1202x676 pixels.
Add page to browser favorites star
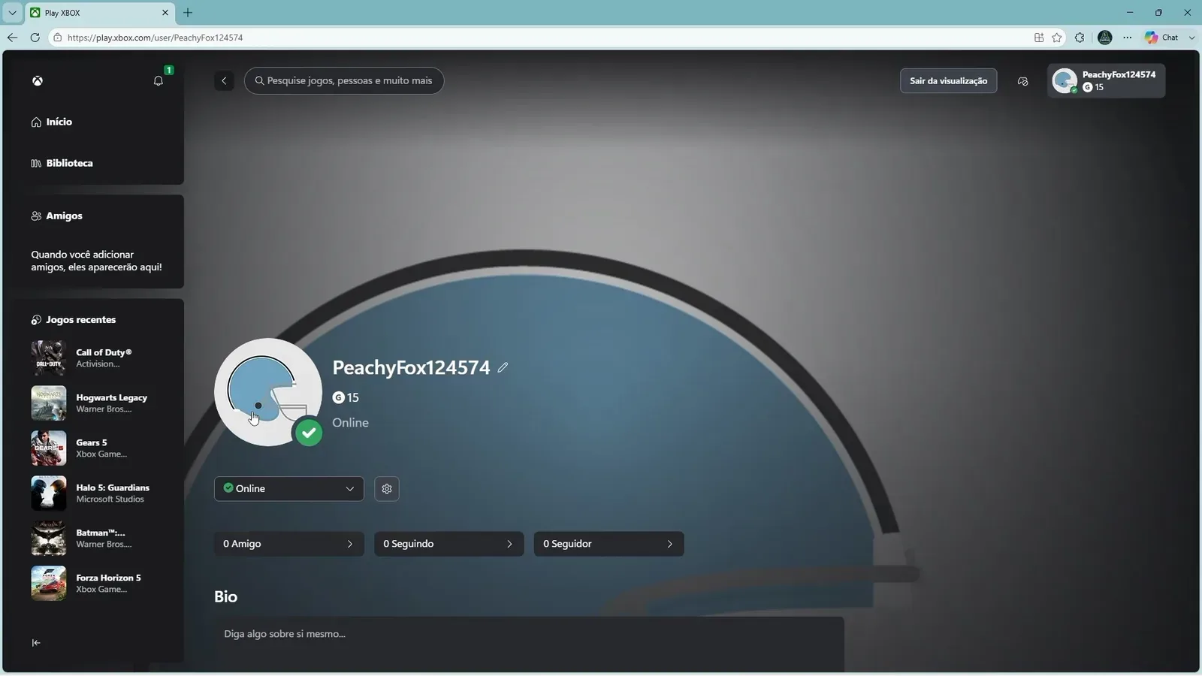[1057, 38]
